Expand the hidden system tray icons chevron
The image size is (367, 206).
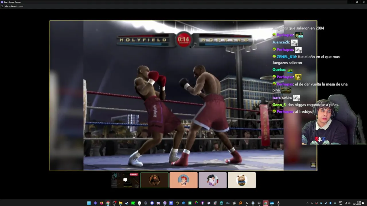307,203
